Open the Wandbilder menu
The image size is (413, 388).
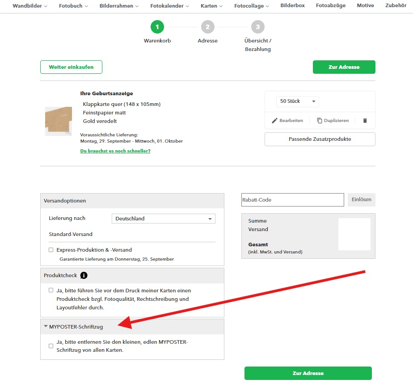30,6
